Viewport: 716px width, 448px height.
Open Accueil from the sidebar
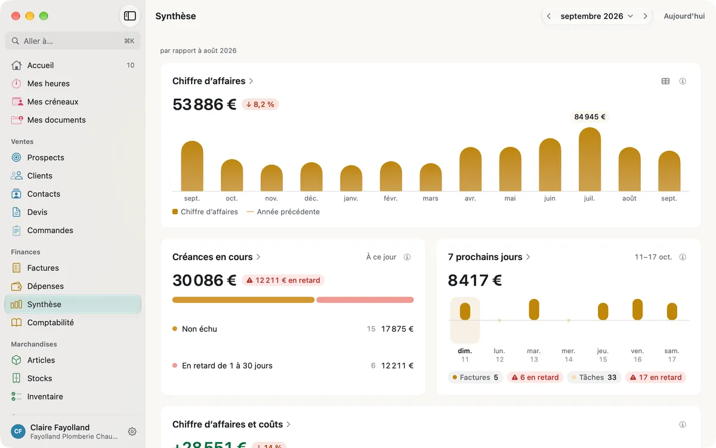(x=73, y=65)
